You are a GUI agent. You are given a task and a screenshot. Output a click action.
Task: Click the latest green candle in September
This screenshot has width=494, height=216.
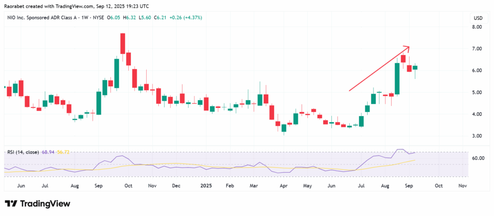[415, 67]
